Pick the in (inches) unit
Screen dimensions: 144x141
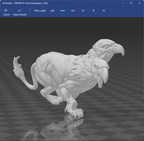point(83,10)
